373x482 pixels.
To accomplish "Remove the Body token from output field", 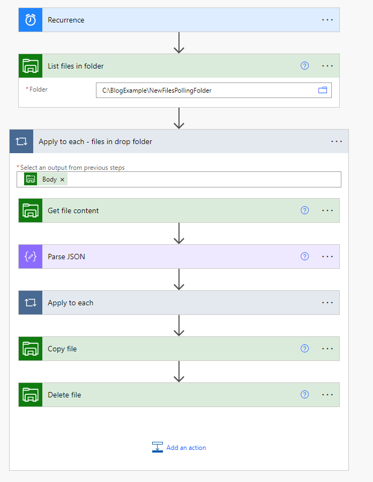I will [62, 179].
